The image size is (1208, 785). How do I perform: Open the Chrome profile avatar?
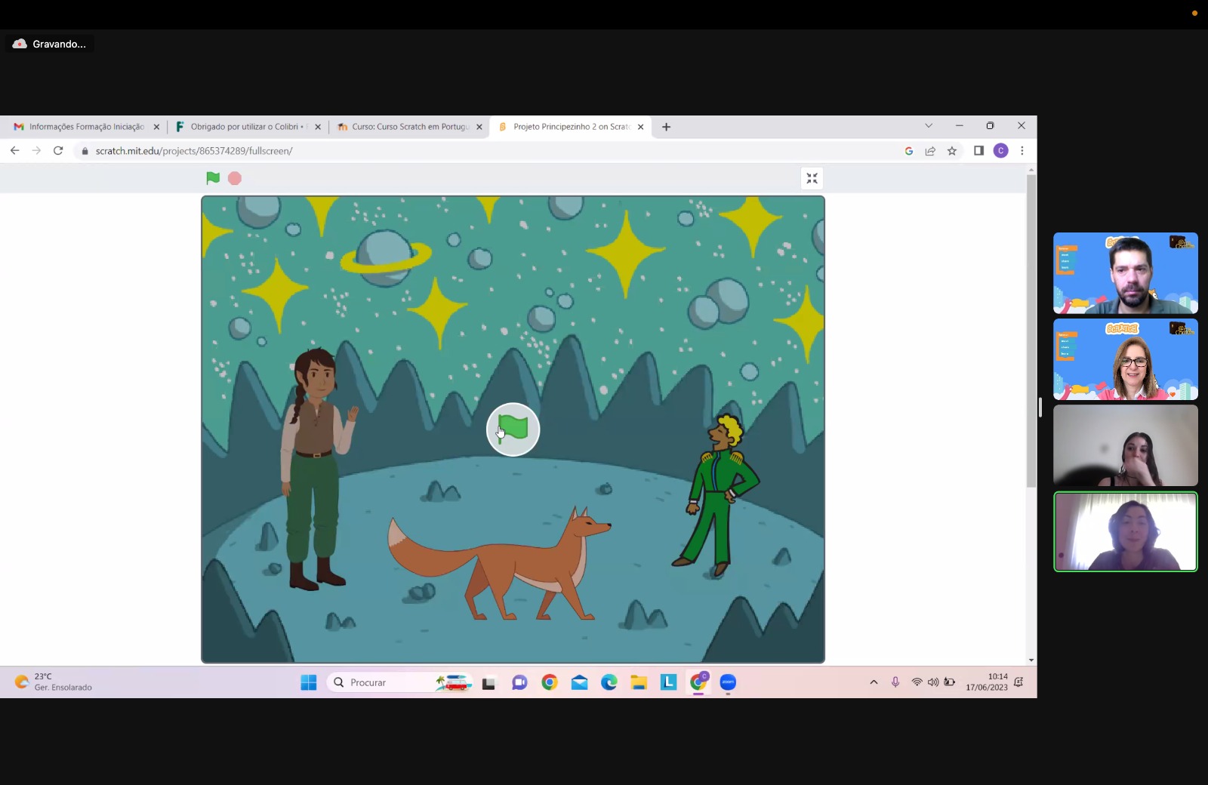click(x=1000, y=151)
